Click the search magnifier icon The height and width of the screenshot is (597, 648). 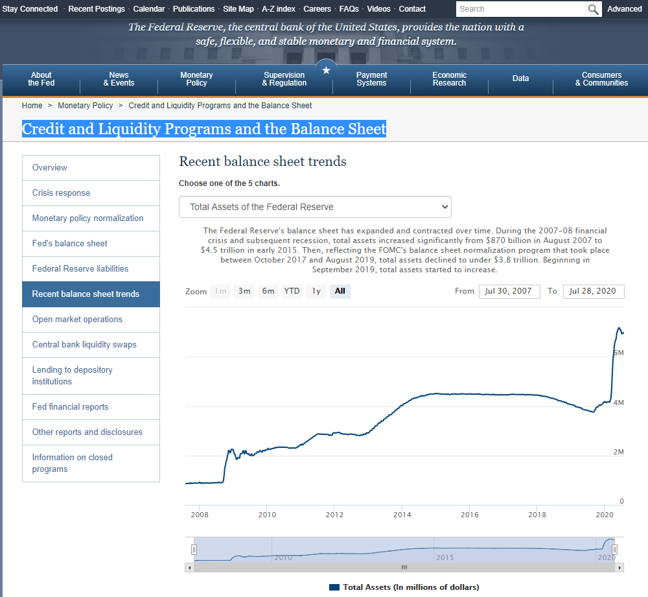point(593,9)
